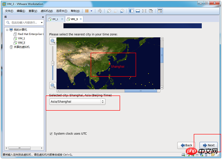Close the library panel

43,17
